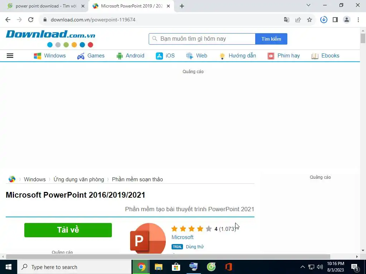Click the vertical scrollbar thumb
The width and height of the screenshot is (366, 274).
[363, 38]
